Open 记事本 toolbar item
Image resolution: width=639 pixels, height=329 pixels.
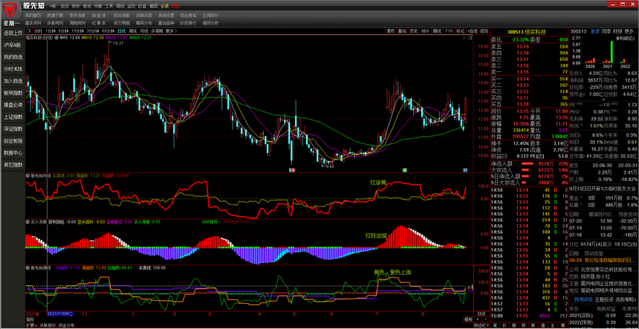(99, 23)
